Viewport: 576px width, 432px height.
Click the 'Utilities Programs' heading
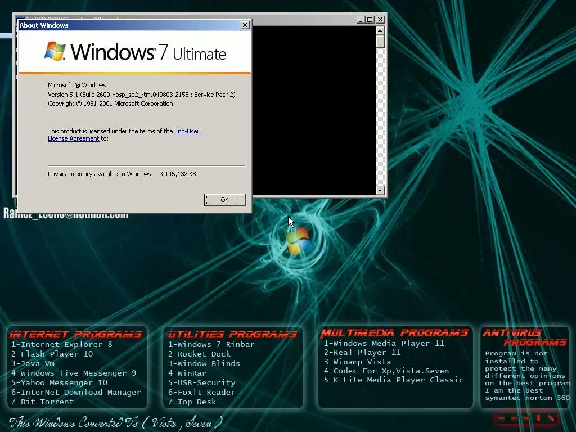click(x=232, y=334)
